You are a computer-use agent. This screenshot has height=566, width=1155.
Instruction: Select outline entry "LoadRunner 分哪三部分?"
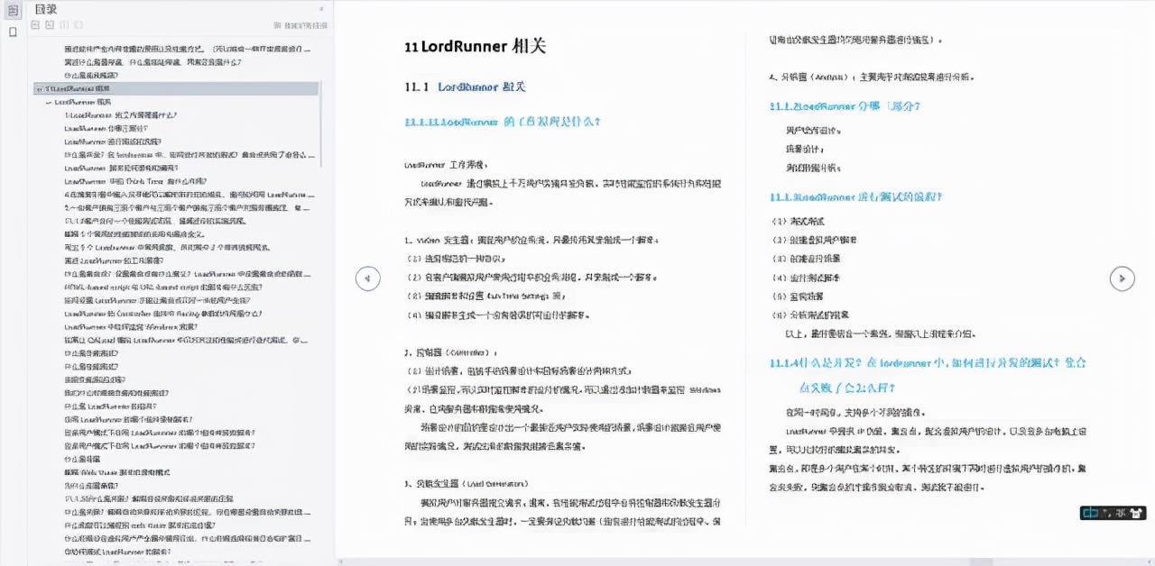pyautogui.click(x=105, y=128)
